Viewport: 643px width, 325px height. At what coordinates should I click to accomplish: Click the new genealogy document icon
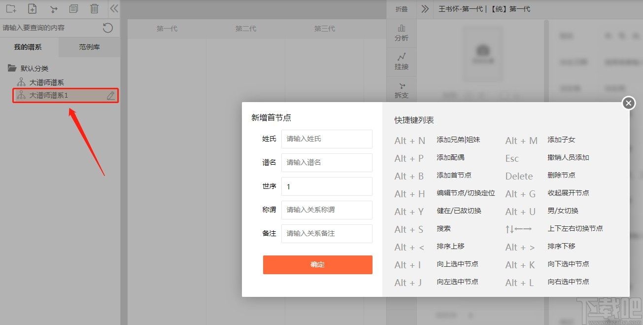pos(32,8)
